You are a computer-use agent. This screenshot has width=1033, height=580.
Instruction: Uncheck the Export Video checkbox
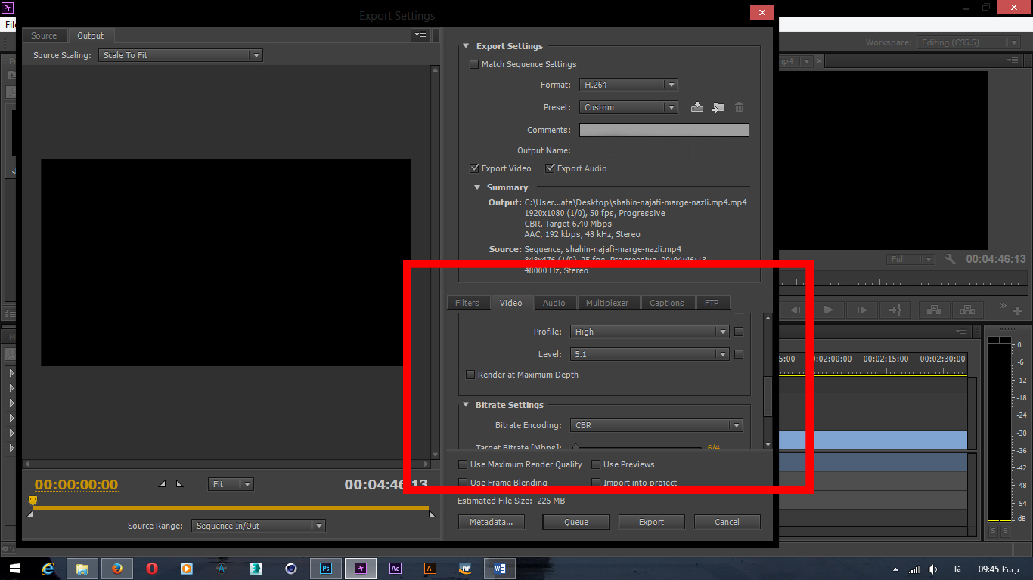point(475,168)
